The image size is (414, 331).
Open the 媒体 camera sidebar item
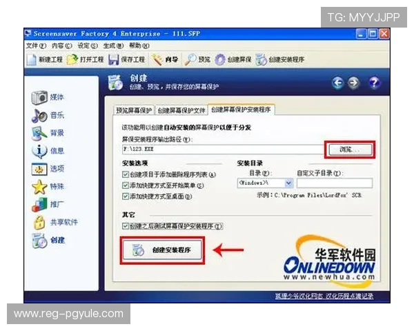(39, 97)
